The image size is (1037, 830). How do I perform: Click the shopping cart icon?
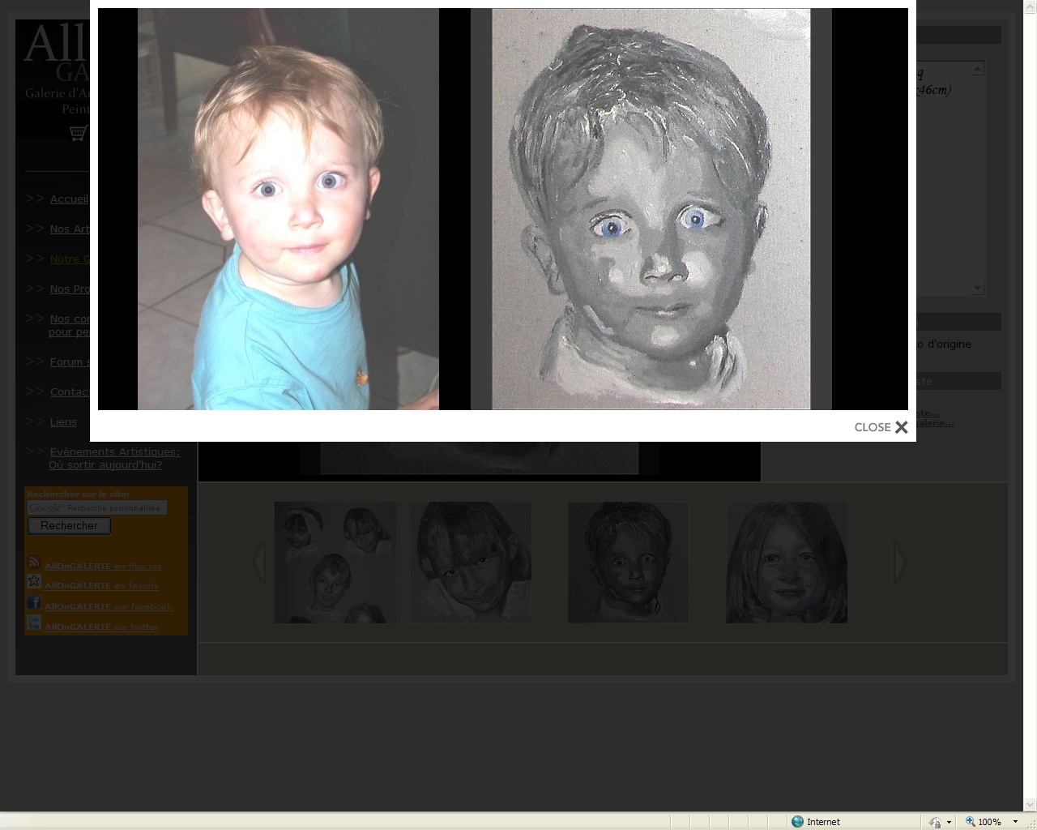tap(78, 133)
